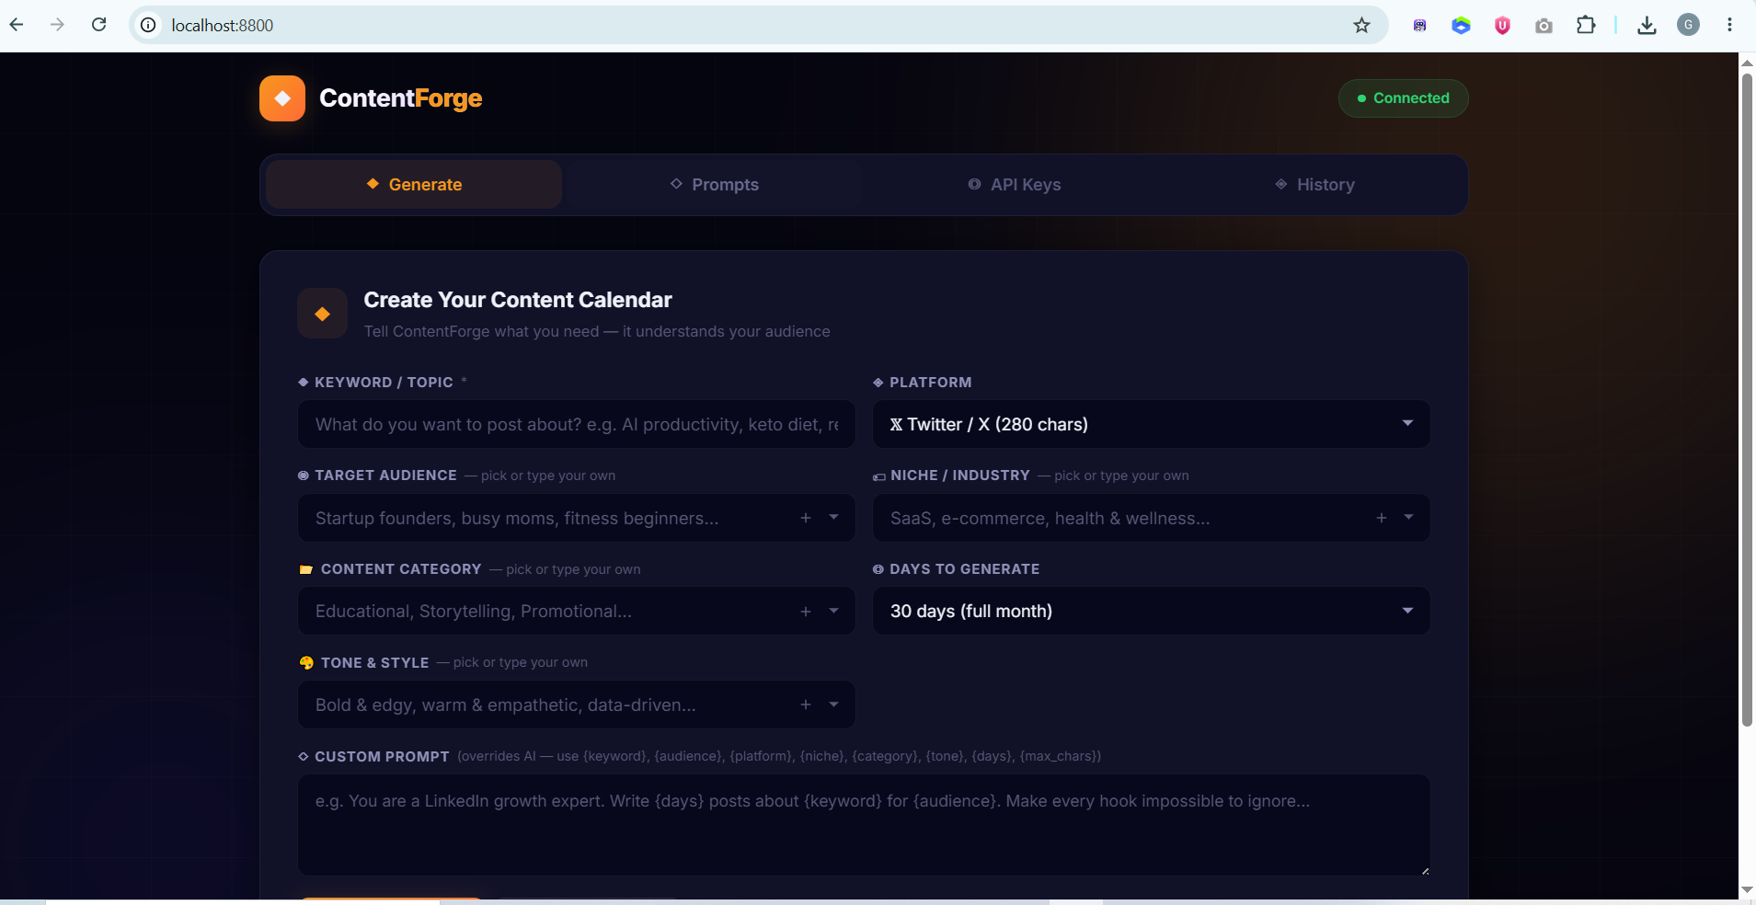The height and width of the screenshot is (905, 1756).
Task: Expand the Content Category dropdown arrow
Action: click(x=833, y=611)
